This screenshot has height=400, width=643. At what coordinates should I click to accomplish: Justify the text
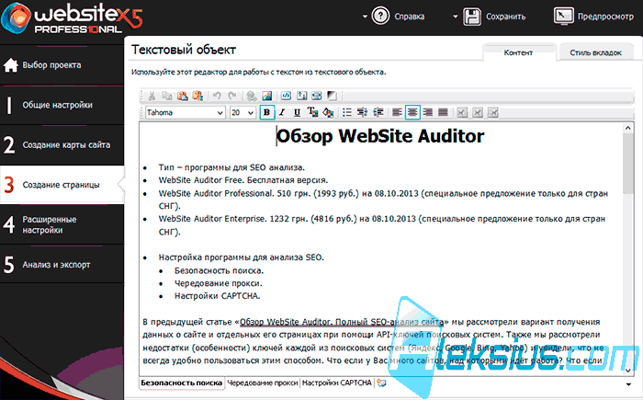[443, 112]
